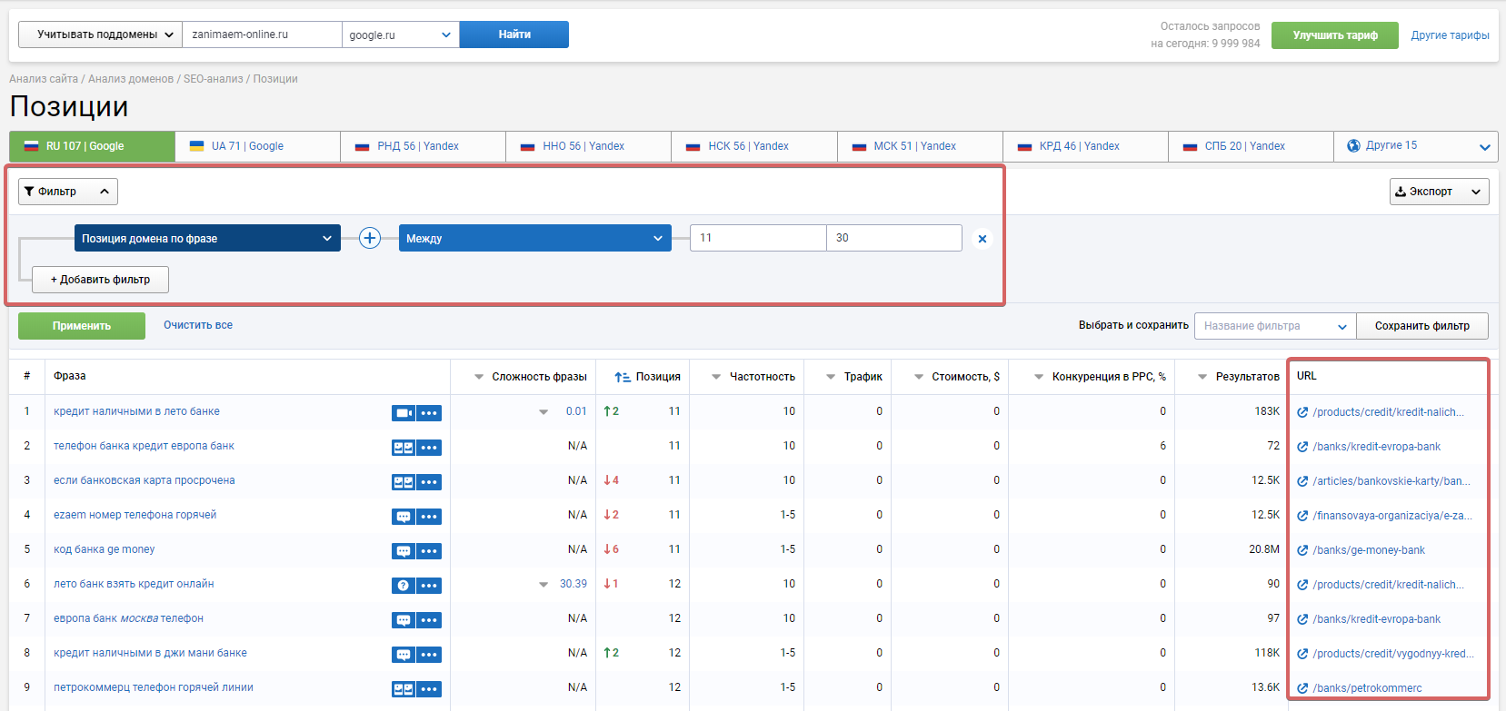Open external link icon for /banks/petrokommerc
This screenshot has height=711, width=1506.
(x=1302, y=688)
